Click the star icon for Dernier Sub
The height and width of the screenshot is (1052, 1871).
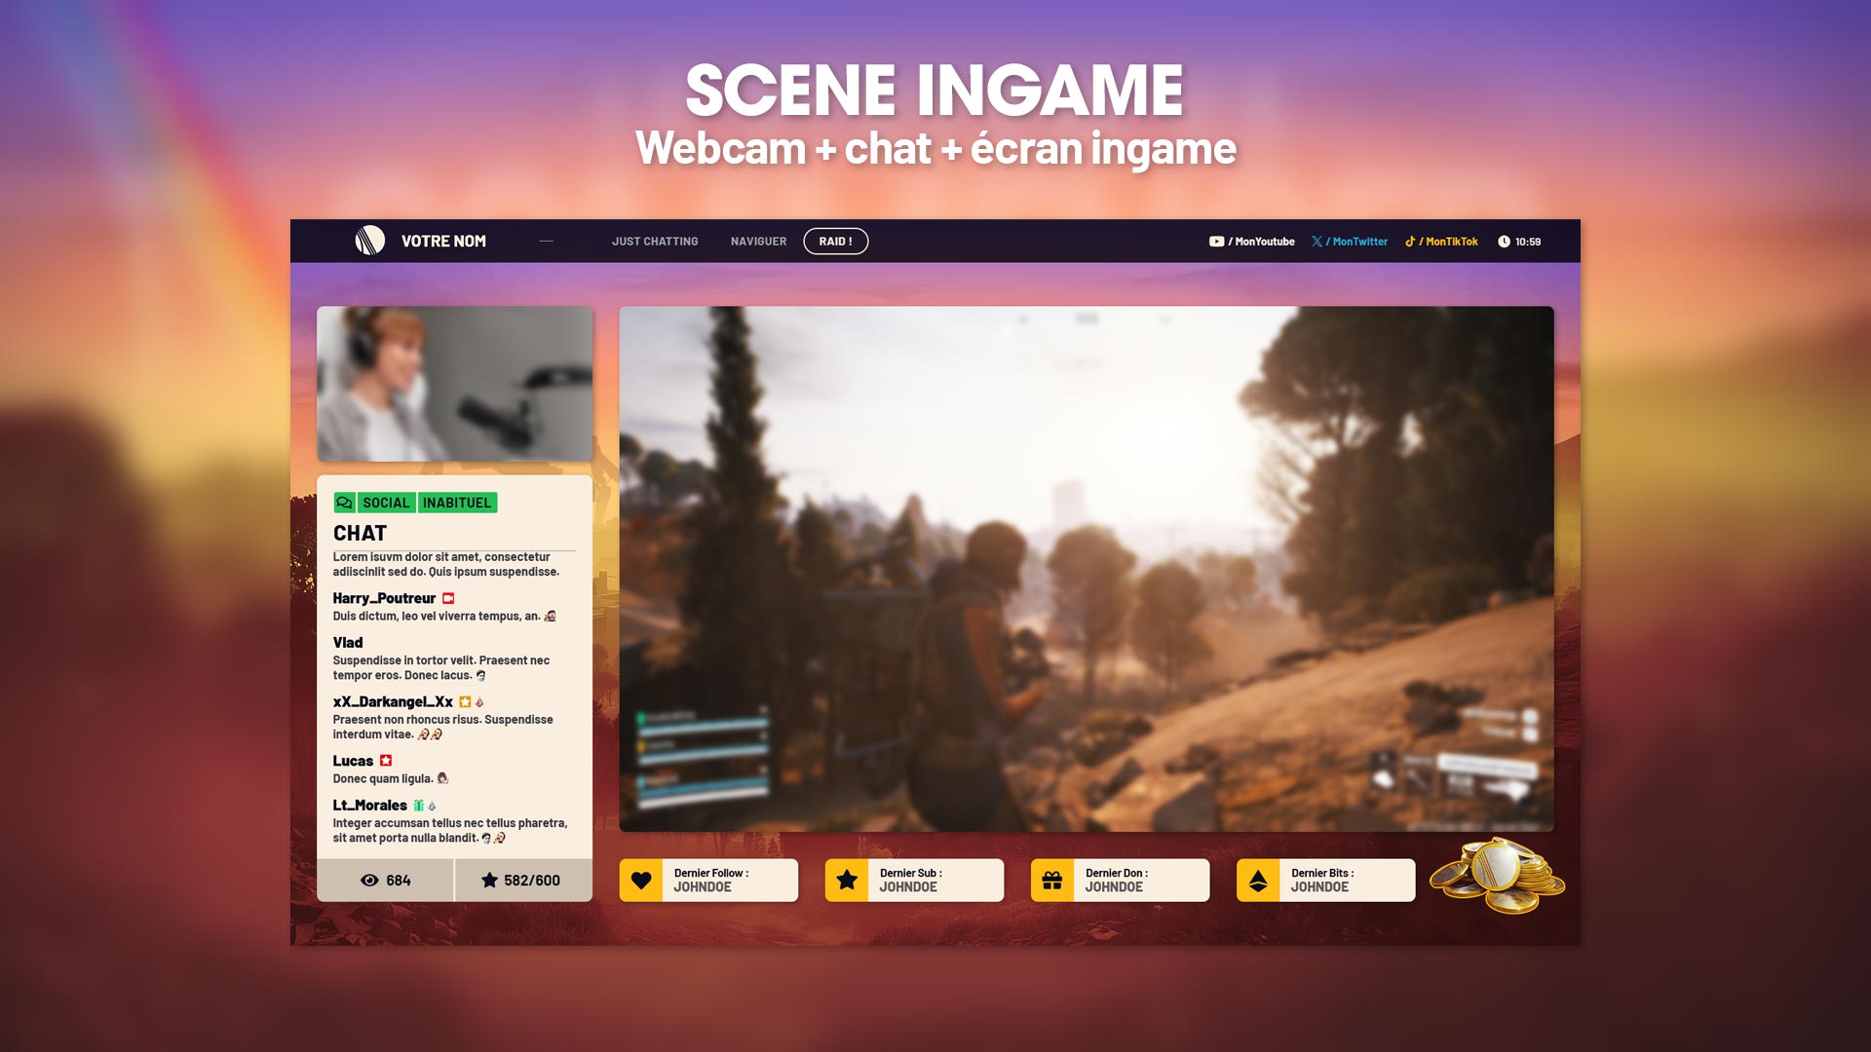(x=847, y=881)
